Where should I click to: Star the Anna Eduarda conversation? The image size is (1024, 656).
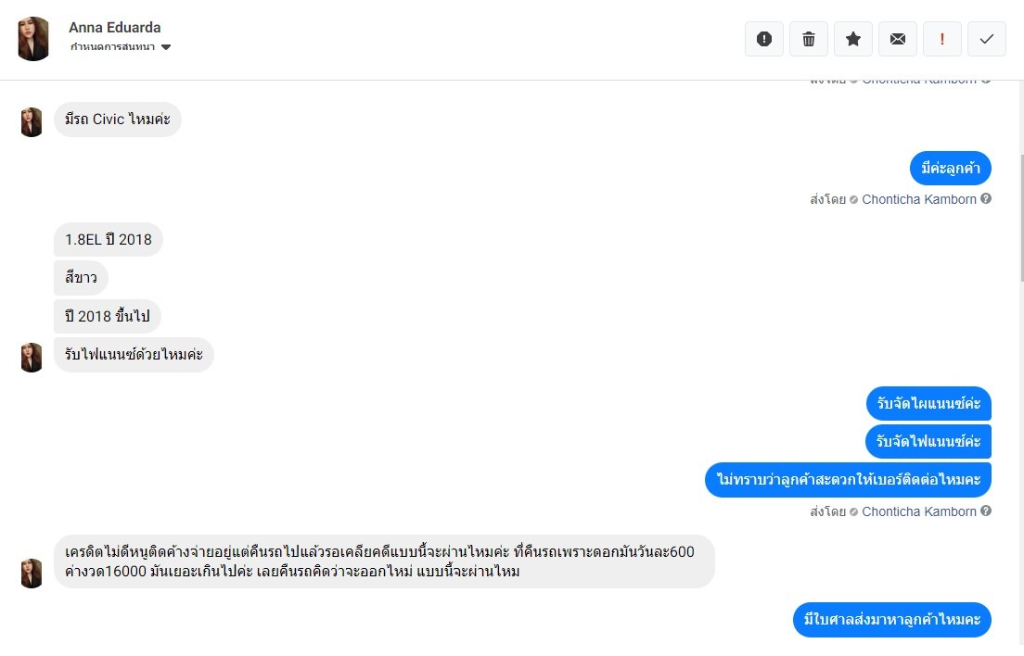pos(853,39)
